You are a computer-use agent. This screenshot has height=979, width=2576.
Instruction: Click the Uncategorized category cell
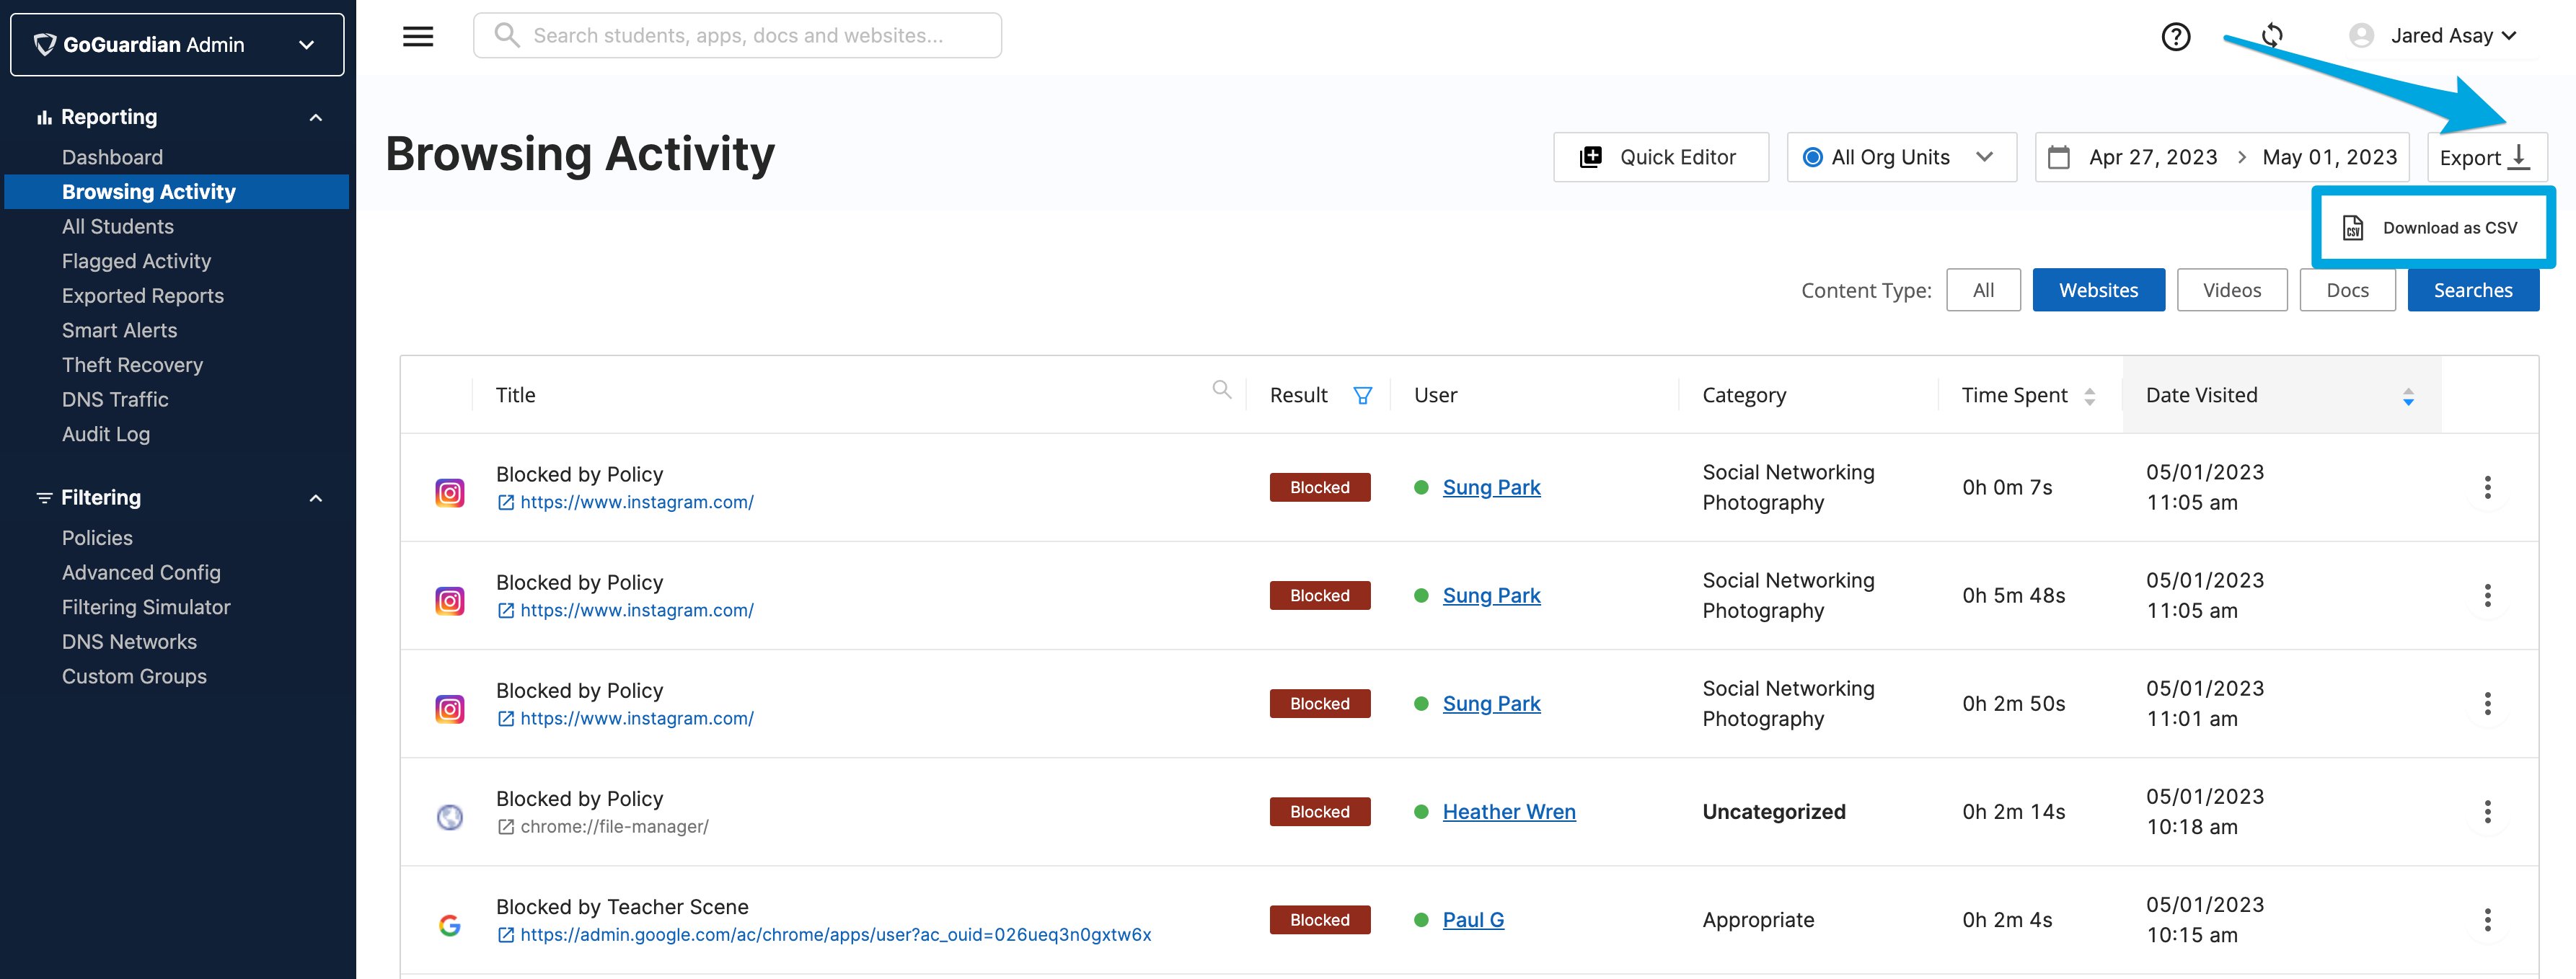click(1773, 812)
